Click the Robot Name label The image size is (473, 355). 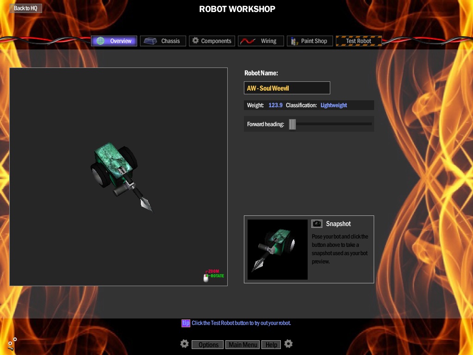261,73
